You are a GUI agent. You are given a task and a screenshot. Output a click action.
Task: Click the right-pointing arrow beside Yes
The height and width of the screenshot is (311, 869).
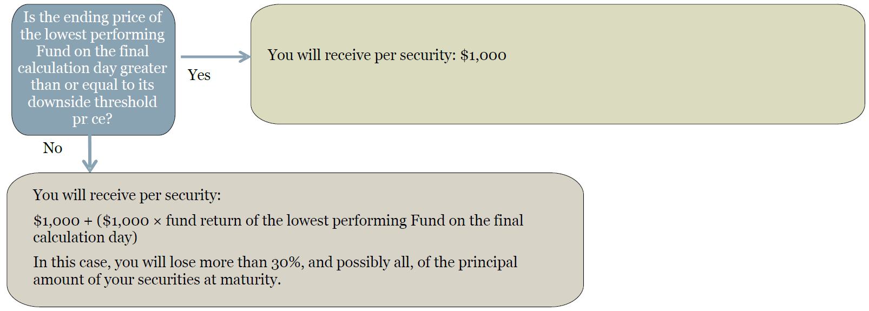click(x=215, y=56)
